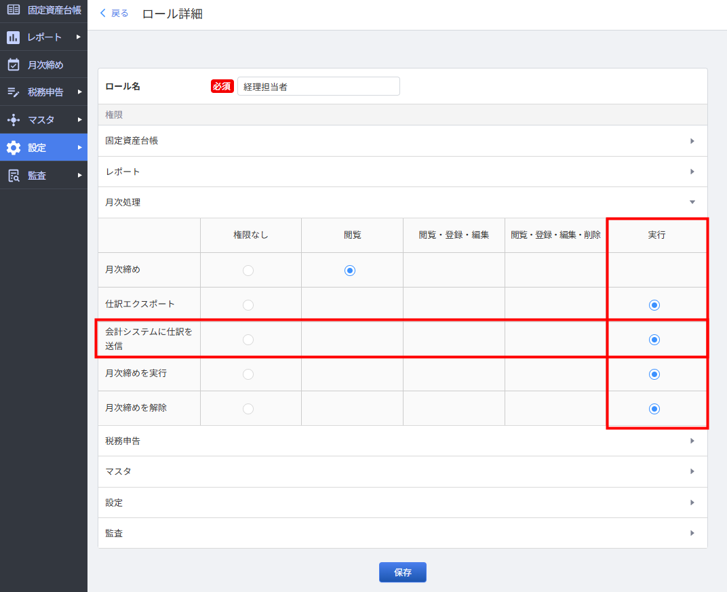Image resolution: width=727 pixels, height=592 pixels.
Task: Expand the 固定資産台帳 permissions section
Action: 692,141
